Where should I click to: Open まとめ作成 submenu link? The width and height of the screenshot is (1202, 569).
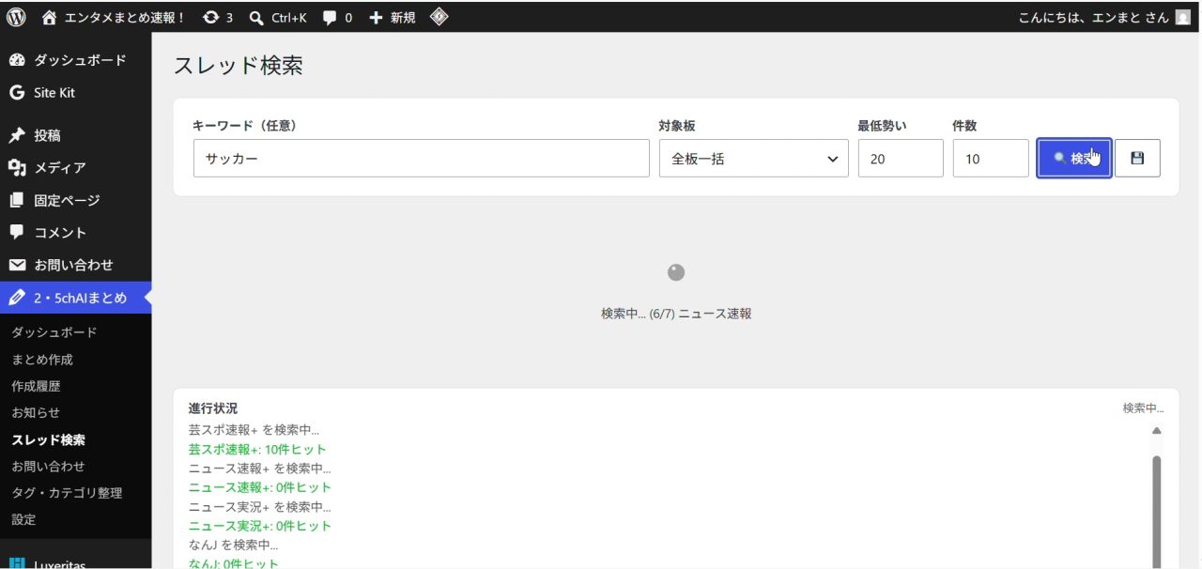[x=42, y=360]
